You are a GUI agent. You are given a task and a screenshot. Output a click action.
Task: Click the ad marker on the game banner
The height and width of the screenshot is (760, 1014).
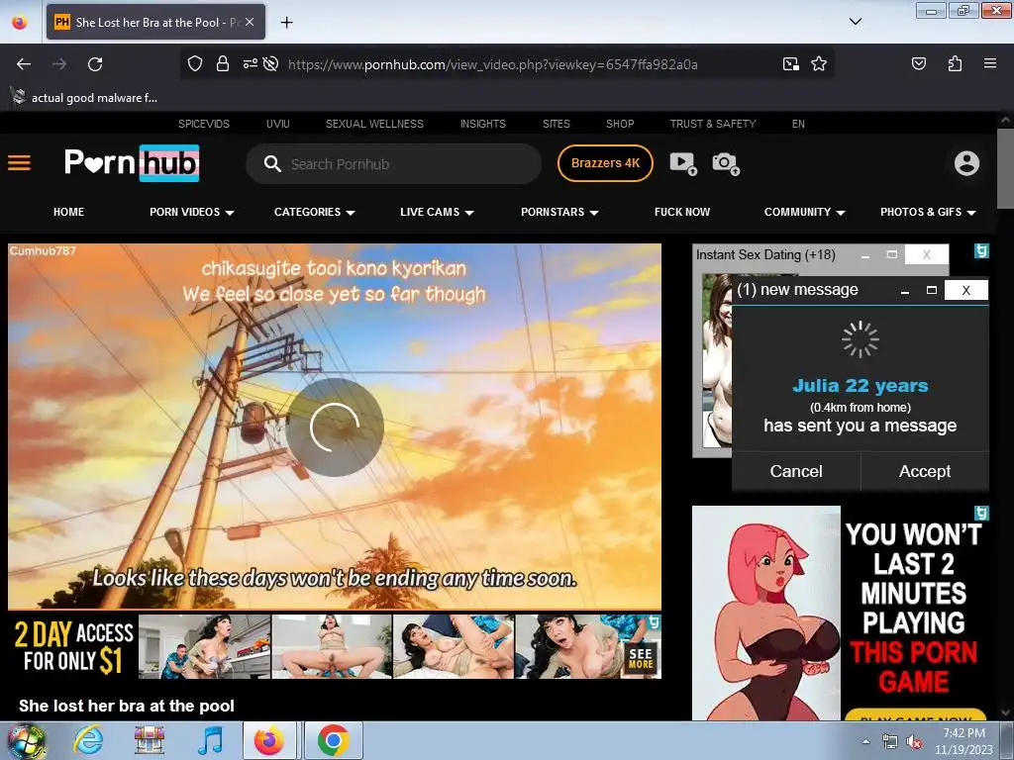[x=981, y=514]
